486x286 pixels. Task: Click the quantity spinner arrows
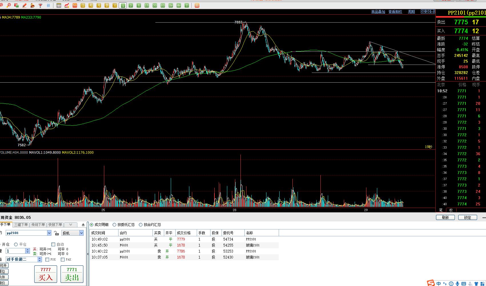point(27,251)
